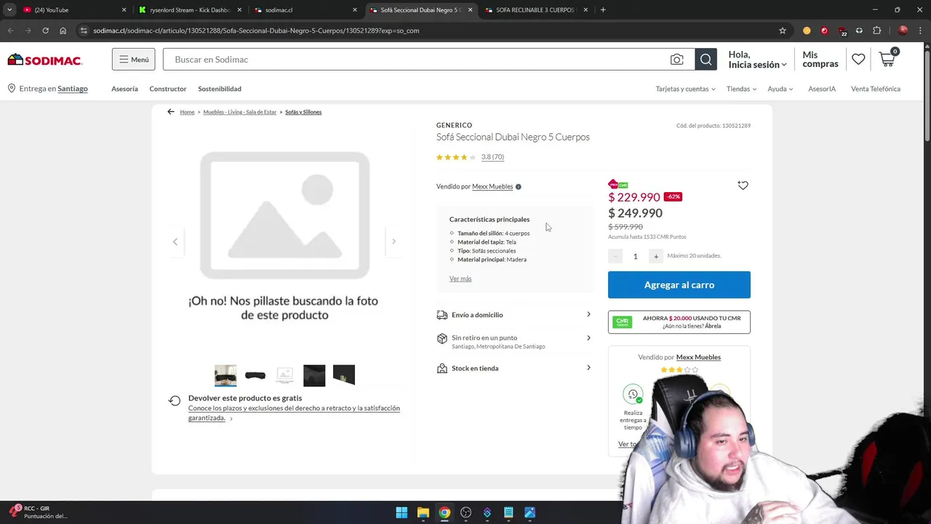Screen dimensions: 931x524
Task: Click the info icon beside Mexx Muebles
Action: point(519,187)
